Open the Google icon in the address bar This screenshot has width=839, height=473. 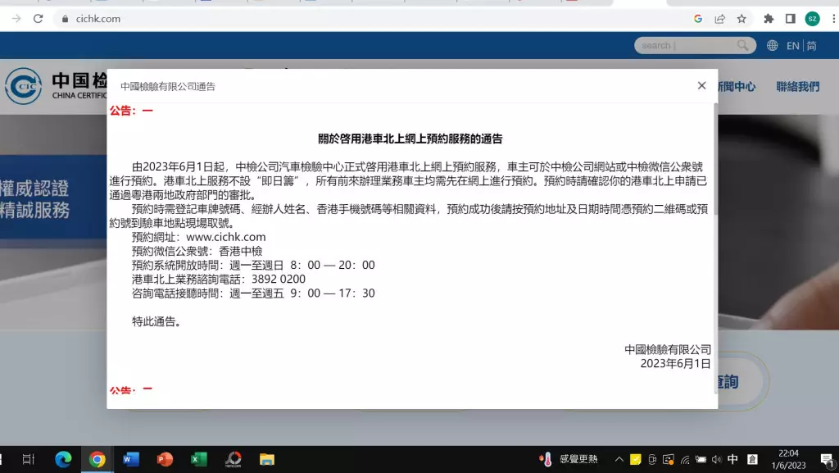698,19
